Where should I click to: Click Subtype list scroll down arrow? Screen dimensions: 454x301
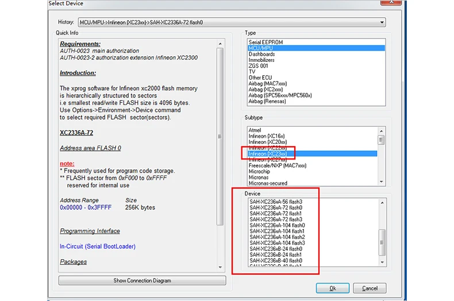tap(382, 182)
